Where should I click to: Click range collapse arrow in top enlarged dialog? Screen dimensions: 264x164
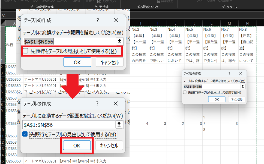click(x=119, y=42)
